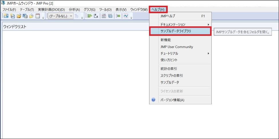279x139 pixels.
Task: Open the グラフ(G) menu
Action: point(90,9)
